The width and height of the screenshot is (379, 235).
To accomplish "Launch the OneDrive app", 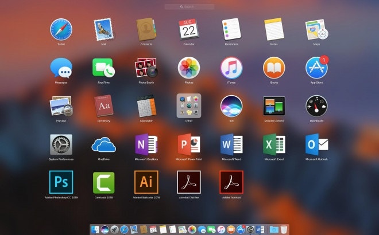I will click(x=104, y=144).
